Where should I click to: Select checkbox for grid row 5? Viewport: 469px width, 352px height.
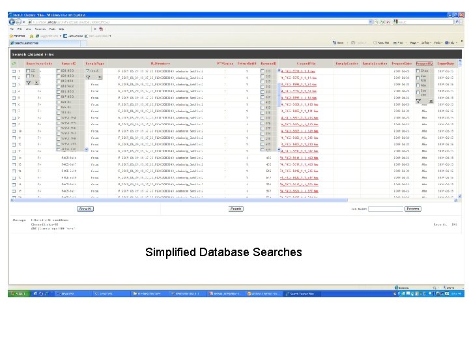(x=14, y=98)
